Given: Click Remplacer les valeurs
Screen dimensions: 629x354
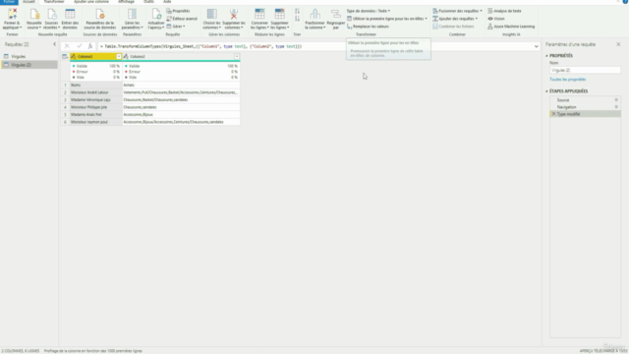Looking at the screenshot, I should [368, 27].
